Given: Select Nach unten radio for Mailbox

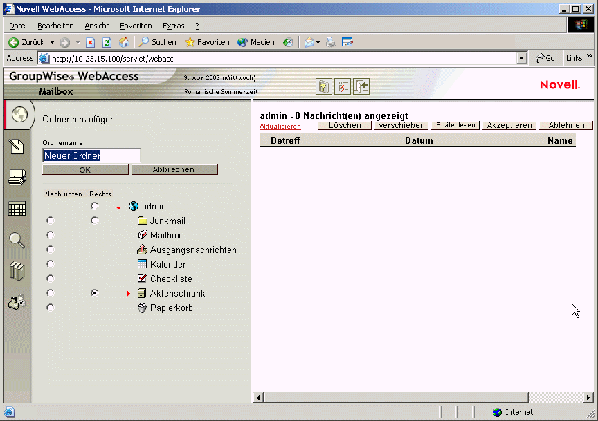Looking at the screenshot, I should [x=51, y=235].
